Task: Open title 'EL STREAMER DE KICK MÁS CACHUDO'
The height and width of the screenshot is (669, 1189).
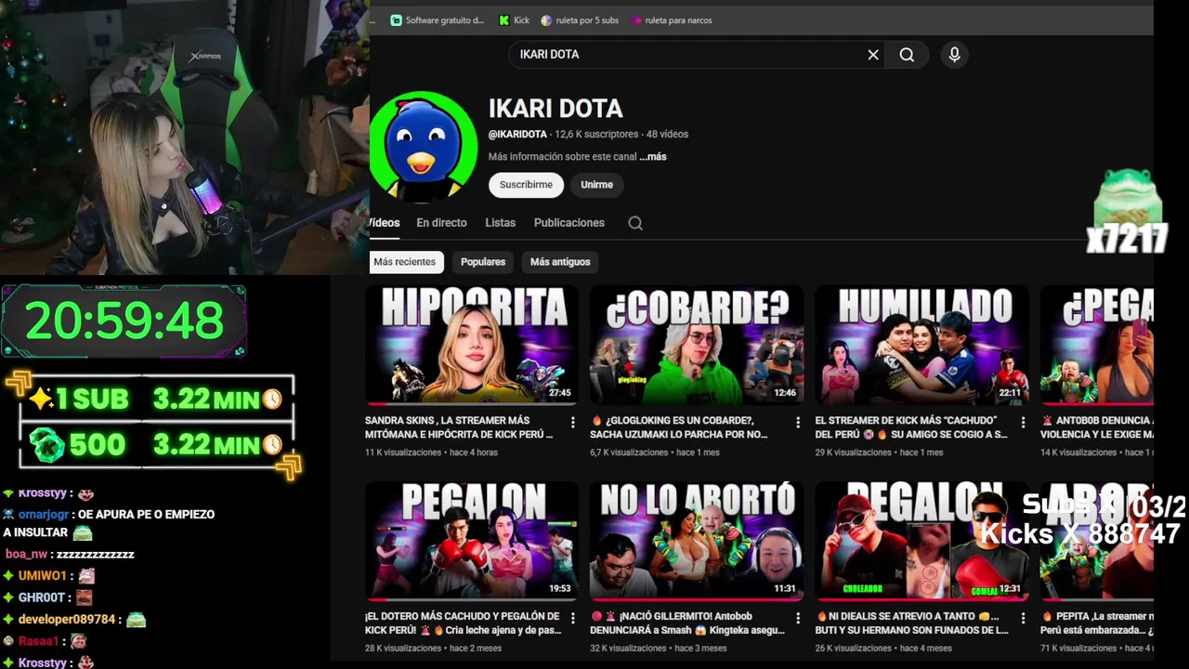Action: [x=911, y=427]
